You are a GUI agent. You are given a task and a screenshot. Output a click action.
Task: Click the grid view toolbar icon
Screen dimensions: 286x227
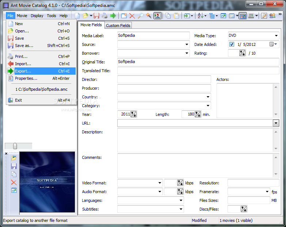(x=232, y=16)
